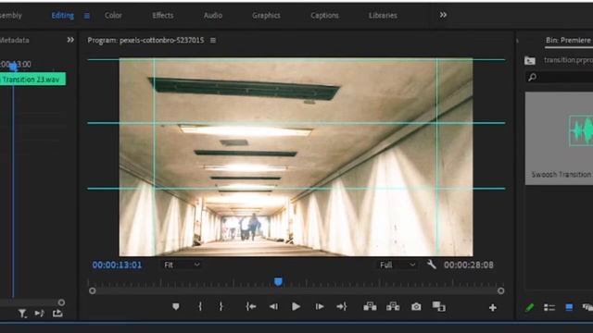Image resolution: width=593 pixels, height=333 pixels.
Task: Click the bin search field
Action: (x=559, y=77)
